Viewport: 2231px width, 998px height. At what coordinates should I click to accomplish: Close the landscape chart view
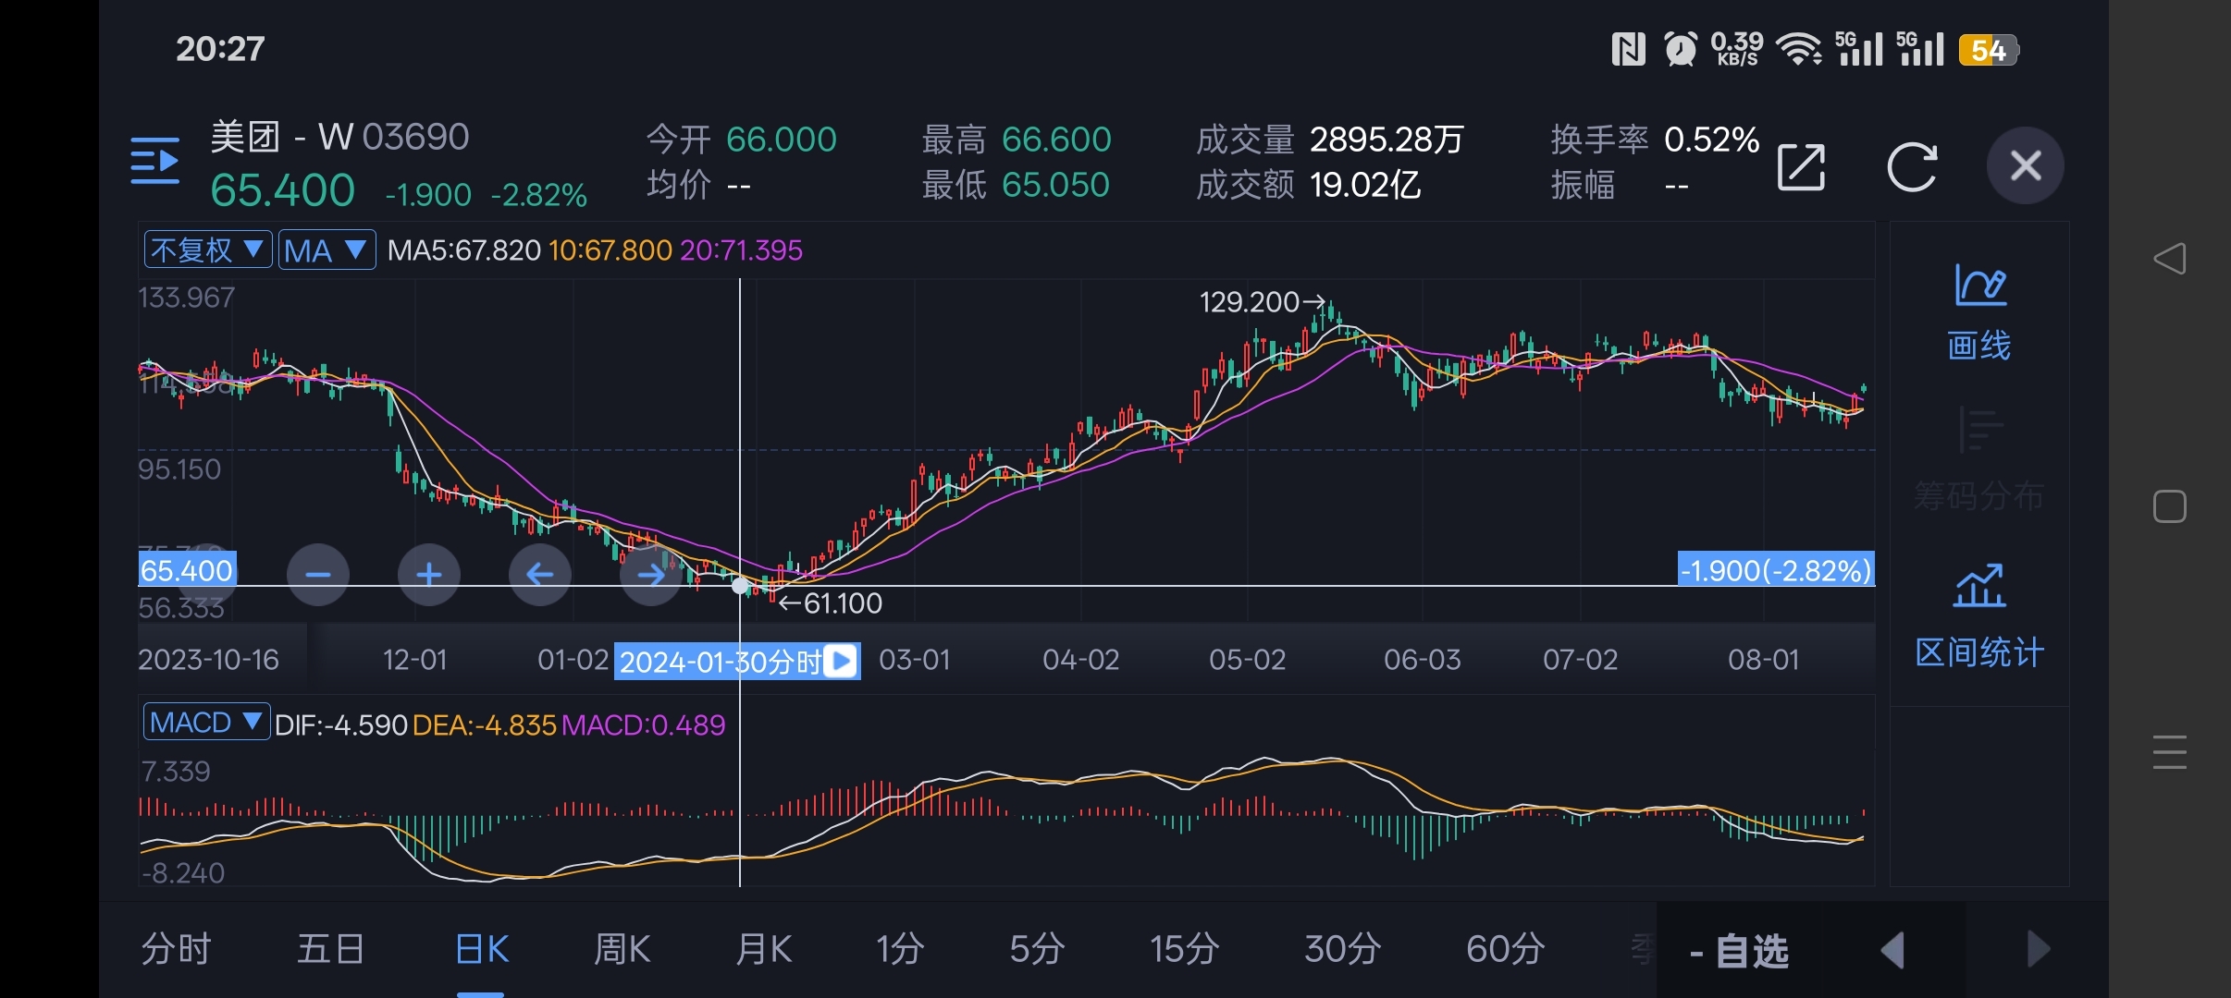2025,166
